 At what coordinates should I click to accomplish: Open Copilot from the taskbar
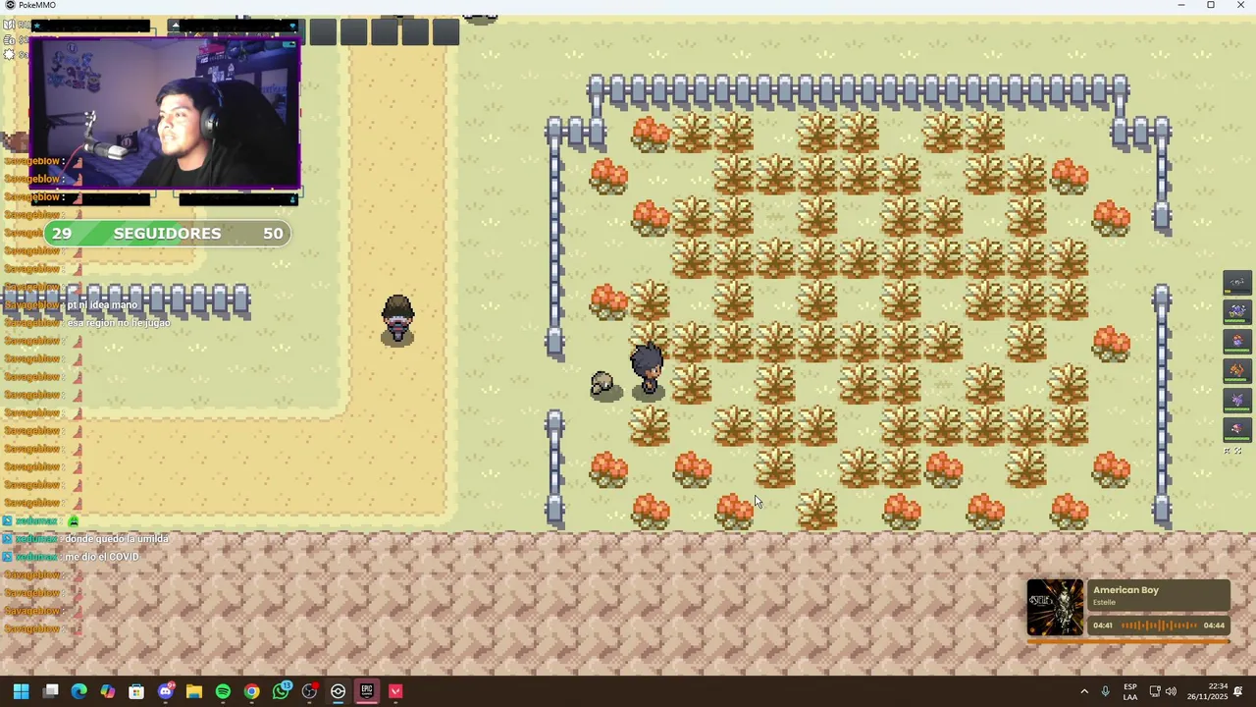pos(108,691)
